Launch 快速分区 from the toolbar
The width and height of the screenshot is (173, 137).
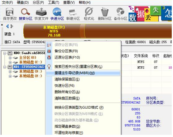pos(57,14)
